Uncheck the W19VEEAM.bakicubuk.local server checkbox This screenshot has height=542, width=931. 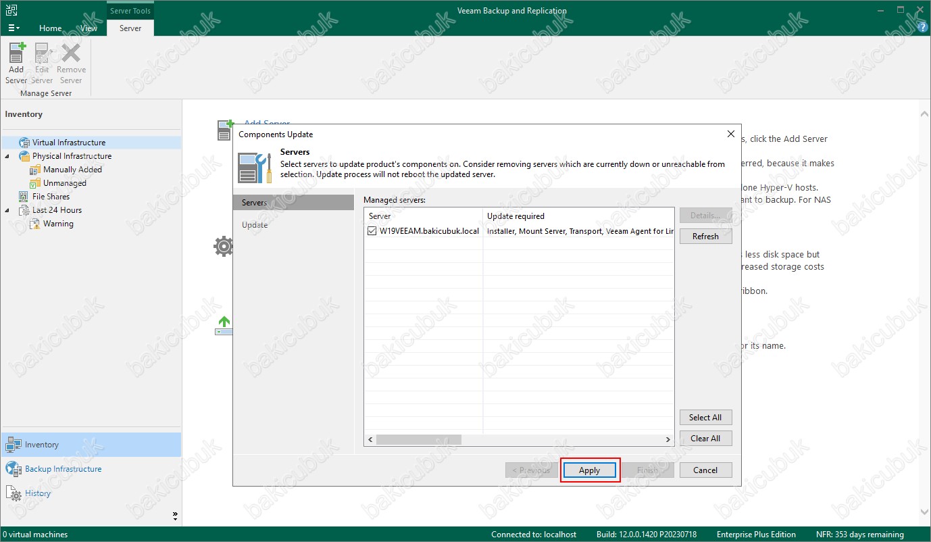(372, 231)
